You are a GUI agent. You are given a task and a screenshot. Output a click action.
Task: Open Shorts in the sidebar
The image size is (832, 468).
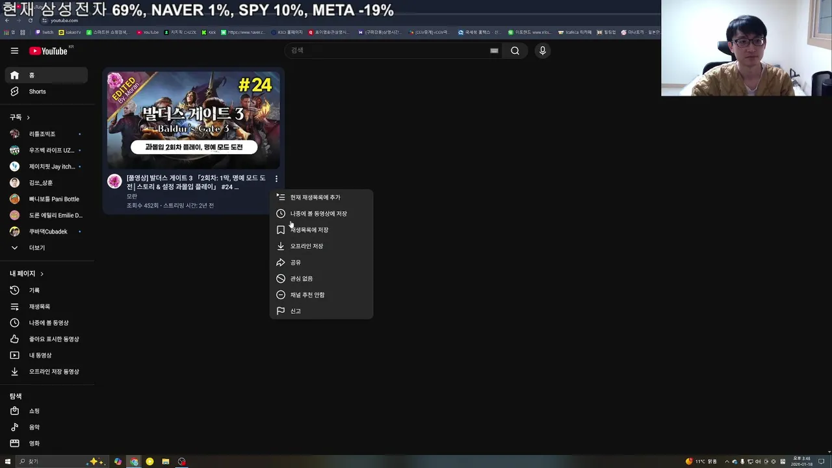46,92
